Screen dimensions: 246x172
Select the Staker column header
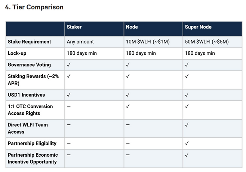coord(74,27)
